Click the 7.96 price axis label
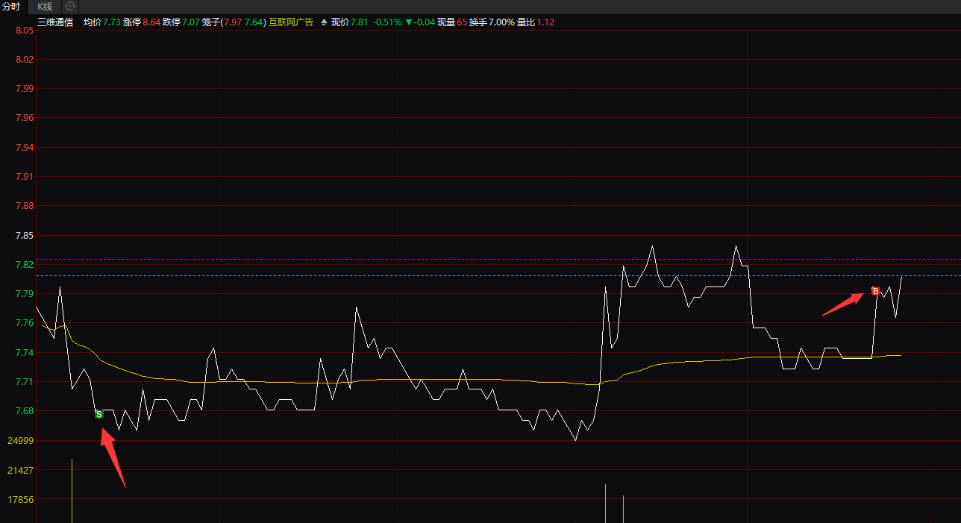Image resolution: width=961 pixels, height=523 pixels. (25, 118)
